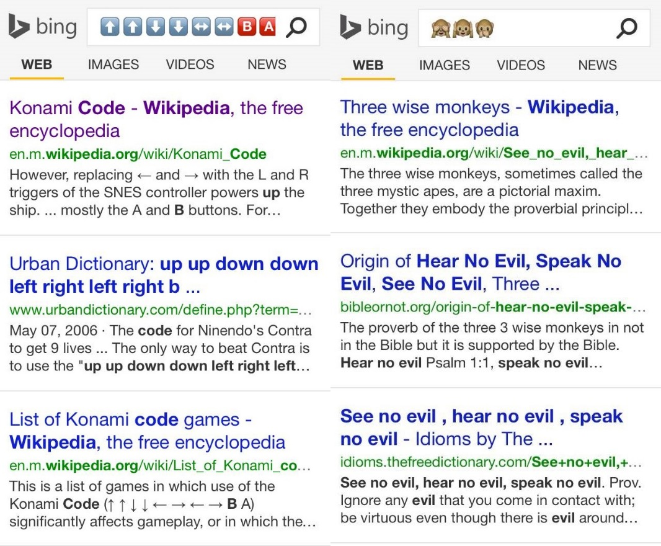Click snippet 'This is a list of games'
This screenshot has height=546, width=661.
[x=162, y=504]
